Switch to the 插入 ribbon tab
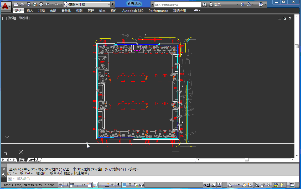The height and width of the screenshot is (189, 301). pyautogui.click(x=30, y=10)
